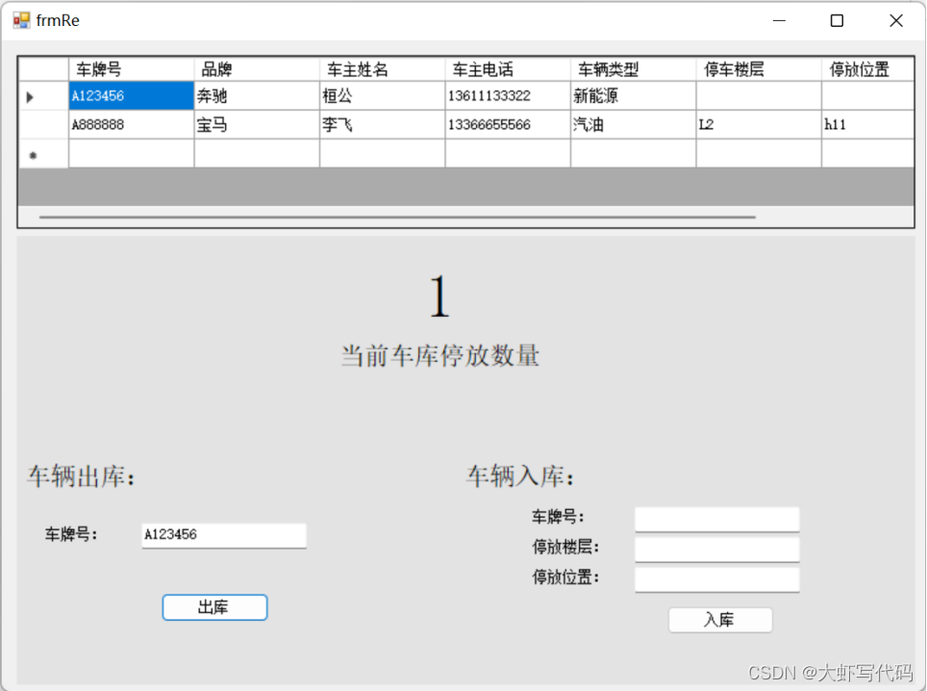Click the empty 停车楼层 cell in A123456 row
Screen dimensions: 927x691
point(758,96)
